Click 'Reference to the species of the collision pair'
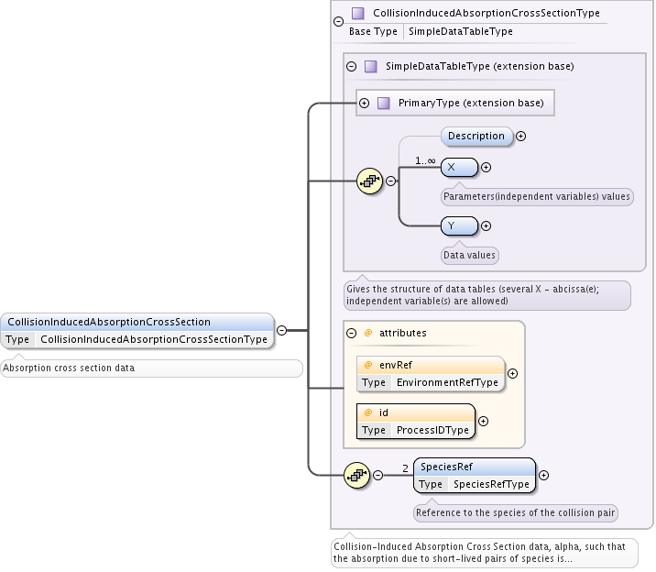This screenshot has width=656, height=572. [516, 513]
